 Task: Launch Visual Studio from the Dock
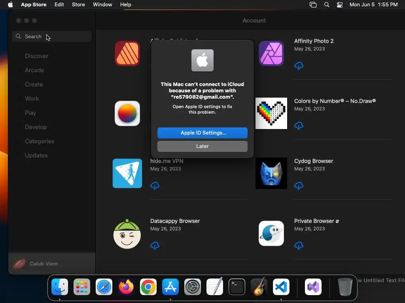[x=313, y=287]
